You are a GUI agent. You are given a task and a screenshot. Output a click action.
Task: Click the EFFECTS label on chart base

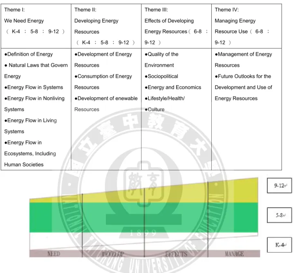coord(176,254)
